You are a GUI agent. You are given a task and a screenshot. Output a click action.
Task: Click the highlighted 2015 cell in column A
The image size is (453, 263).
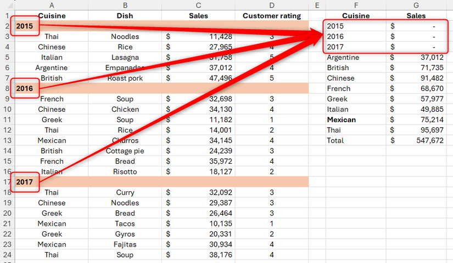(25, 26)
